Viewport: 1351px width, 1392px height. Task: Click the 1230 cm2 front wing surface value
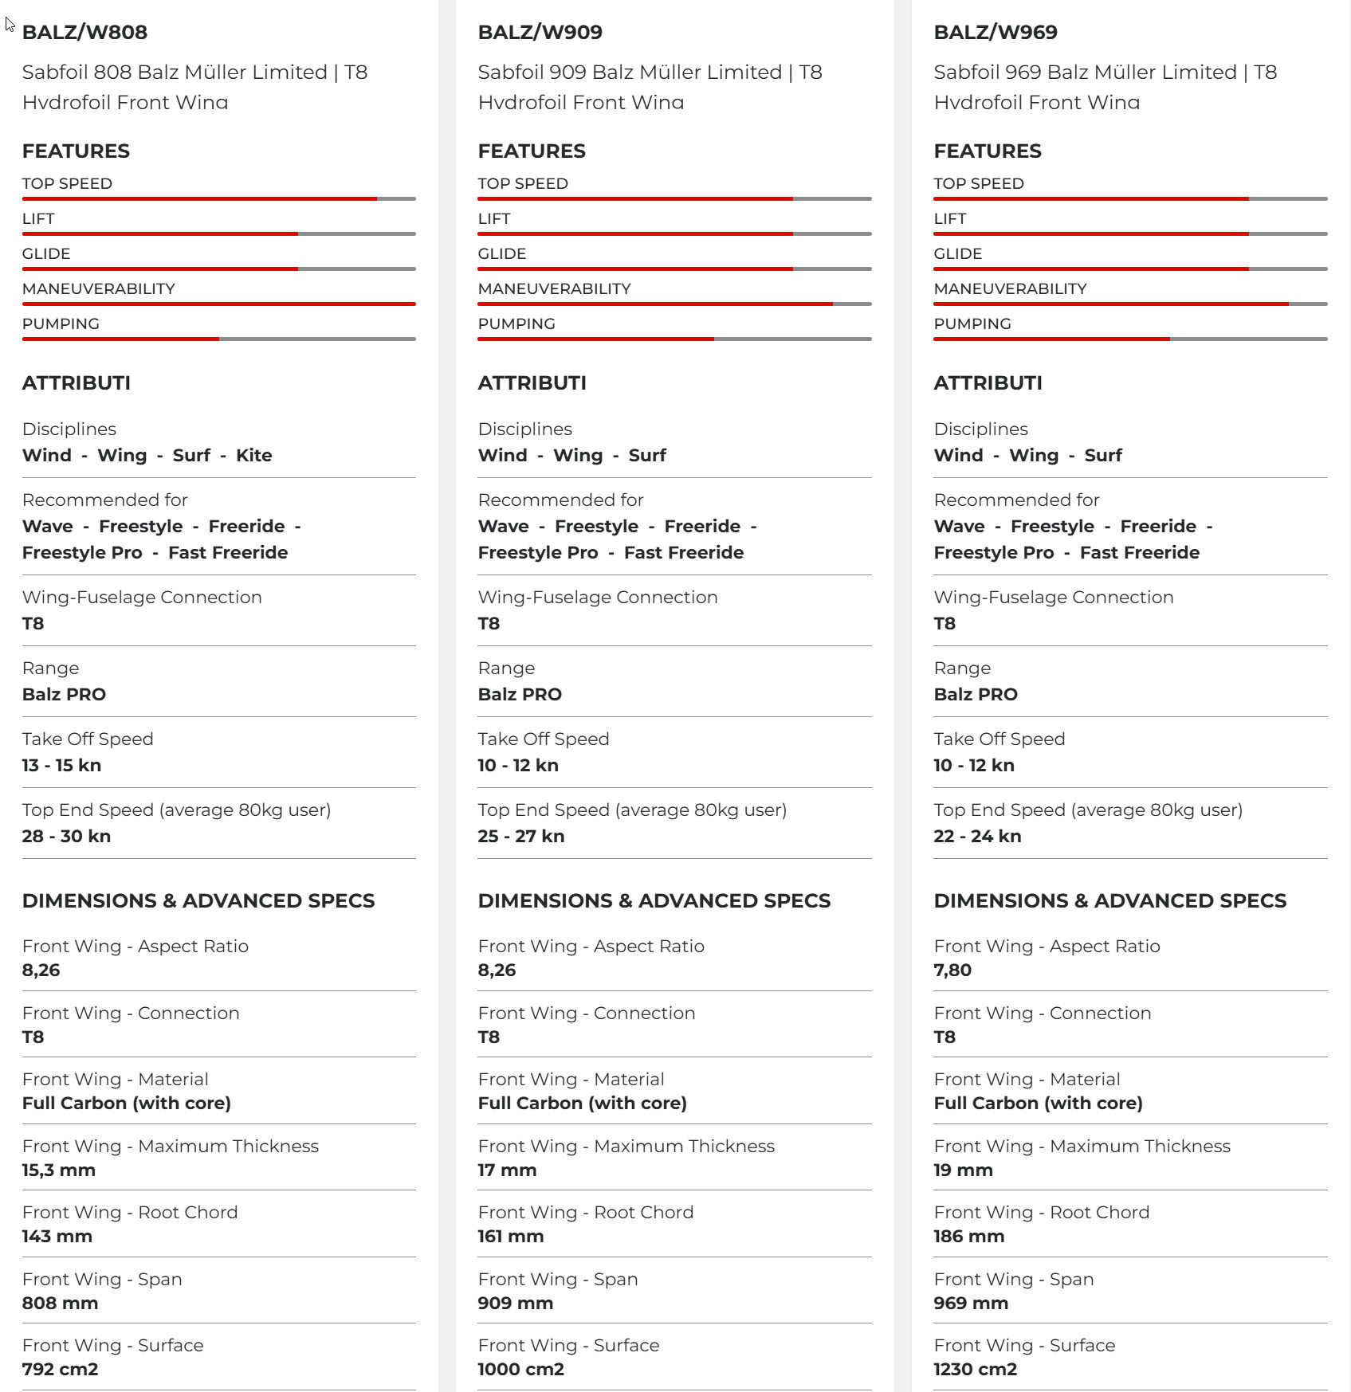[975, 1369]
